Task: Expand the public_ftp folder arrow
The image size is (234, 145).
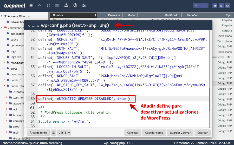Action: [4, 80]
